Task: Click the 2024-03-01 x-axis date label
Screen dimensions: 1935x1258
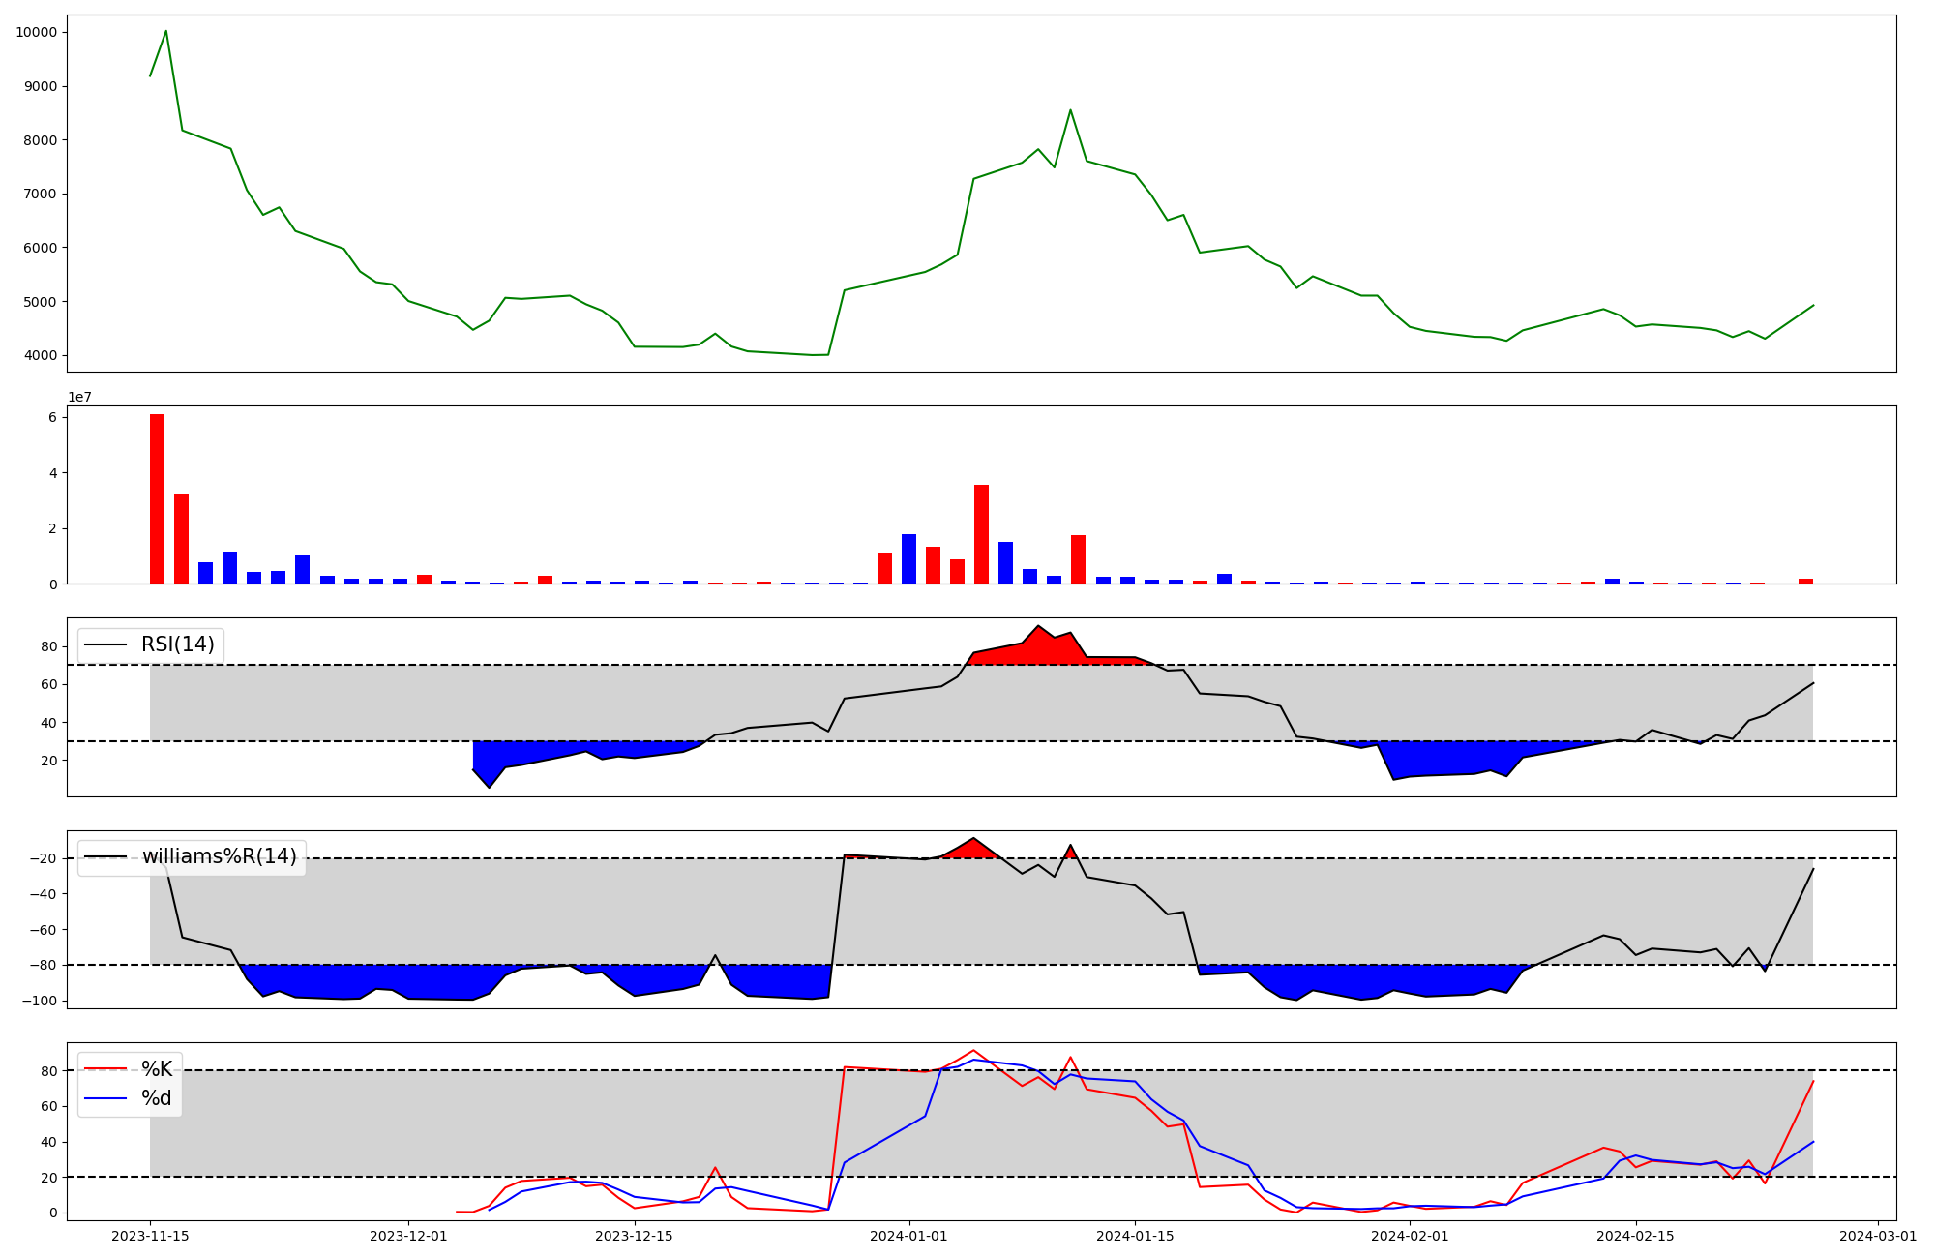Action: tap(1878, 1236)
